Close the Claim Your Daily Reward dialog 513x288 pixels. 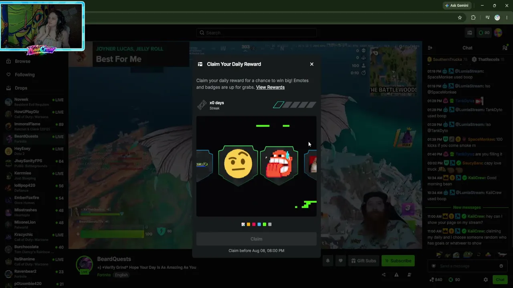pyautogui.click(x=312, y=64)
